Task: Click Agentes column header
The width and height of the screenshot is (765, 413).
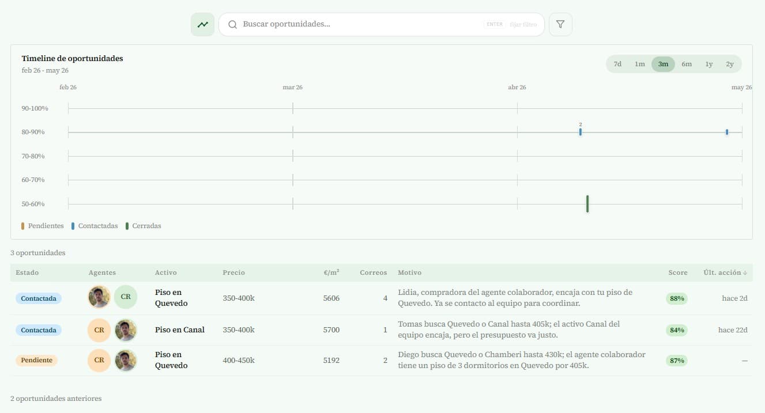Action: (102, 272)
